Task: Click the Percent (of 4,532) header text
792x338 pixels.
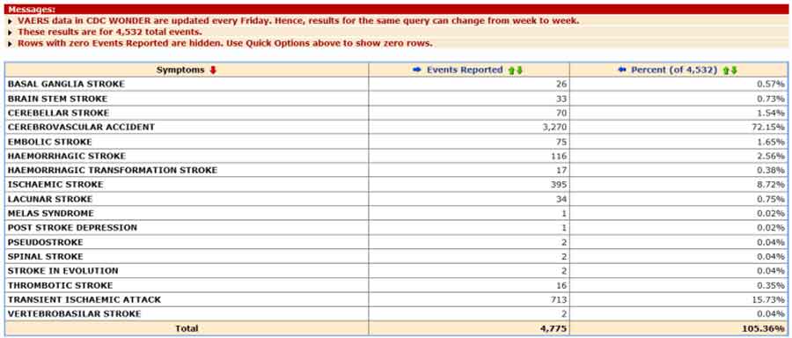Action: point(674,70)
